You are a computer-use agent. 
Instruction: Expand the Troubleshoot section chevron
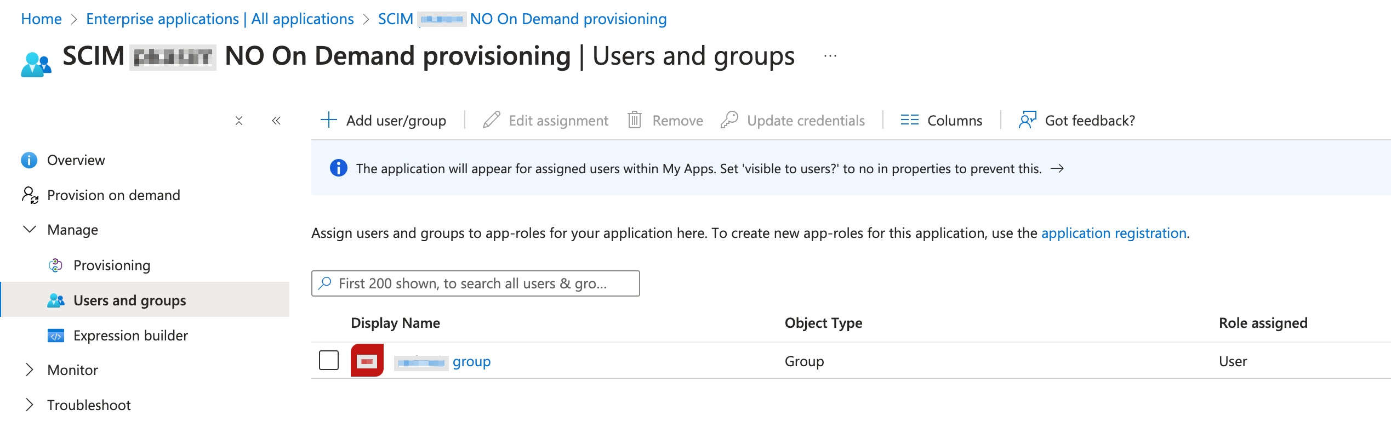tap(30, 405)
